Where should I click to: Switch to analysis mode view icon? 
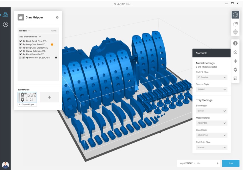[235, 24]
